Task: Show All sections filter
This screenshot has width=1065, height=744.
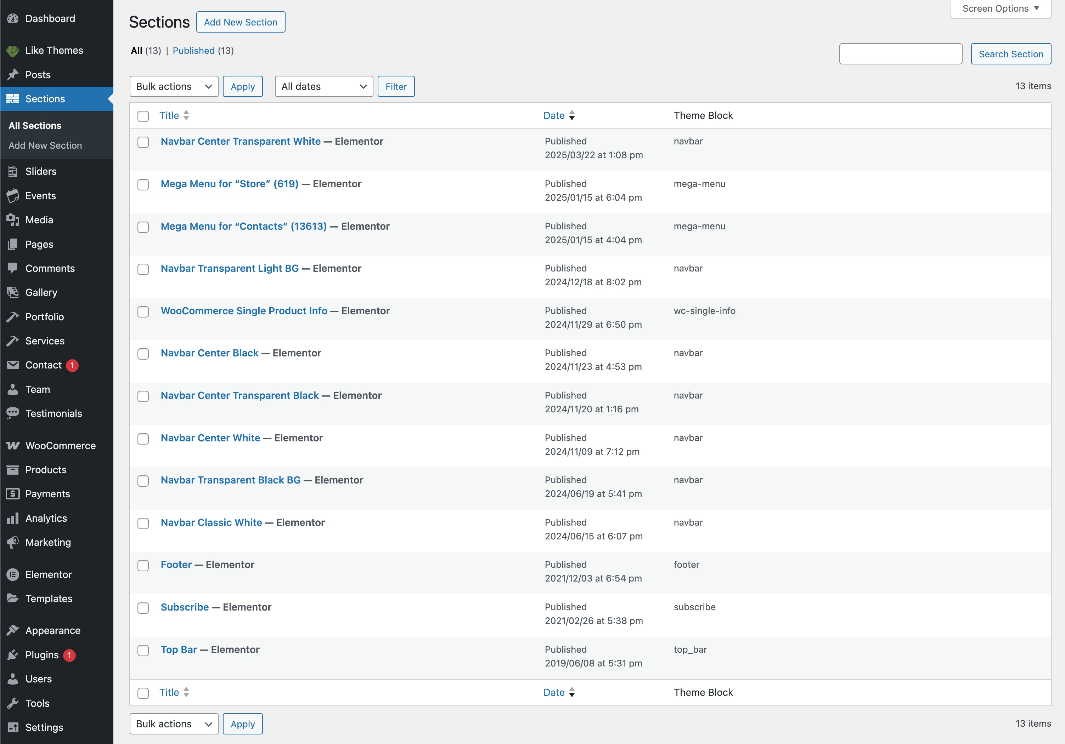Action: [136, 51]
